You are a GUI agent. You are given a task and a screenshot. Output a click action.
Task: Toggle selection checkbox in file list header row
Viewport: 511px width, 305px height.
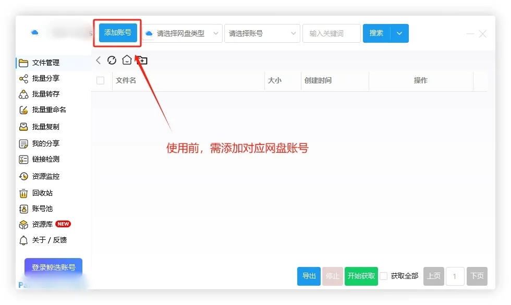pyautogui.click(x=101, y=80)
